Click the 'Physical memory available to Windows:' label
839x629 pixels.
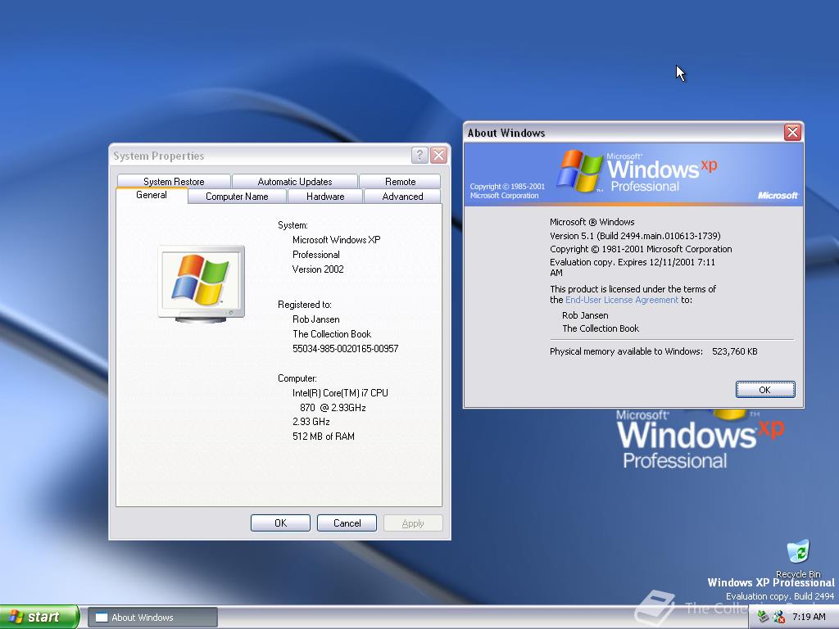626,351
